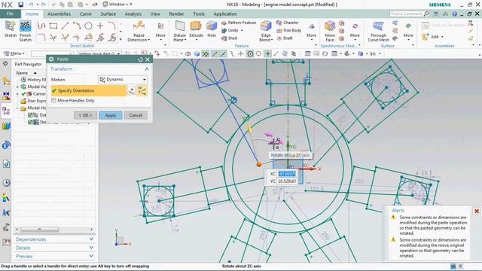Click the Edge Blend icon
This screenshot has width=482, height=271.
(266, 26)
